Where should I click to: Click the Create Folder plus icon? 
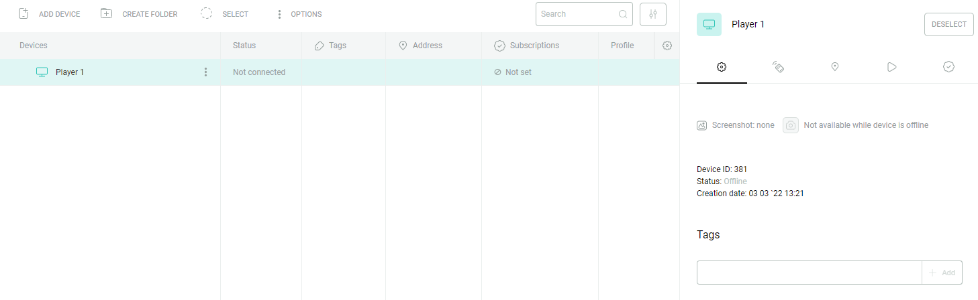(x=106, y=14)
